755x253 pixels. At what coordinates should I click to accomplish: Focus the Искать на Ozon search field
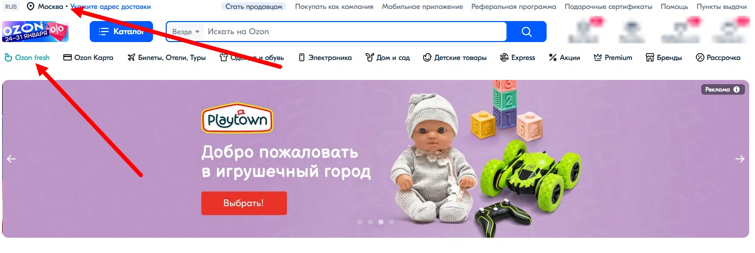[x=355, y=32]
